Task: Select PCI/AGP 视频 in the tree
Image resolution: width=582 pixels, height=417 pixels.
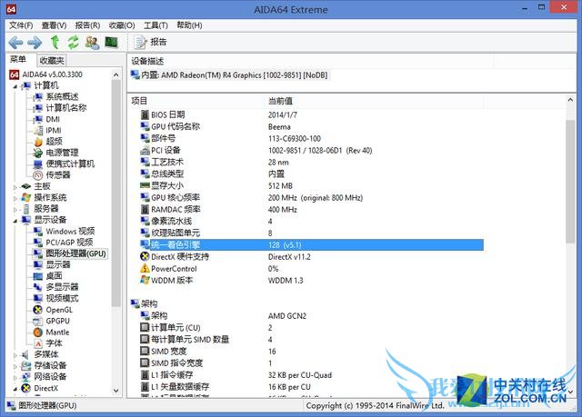Action: (x=69, y=243)
